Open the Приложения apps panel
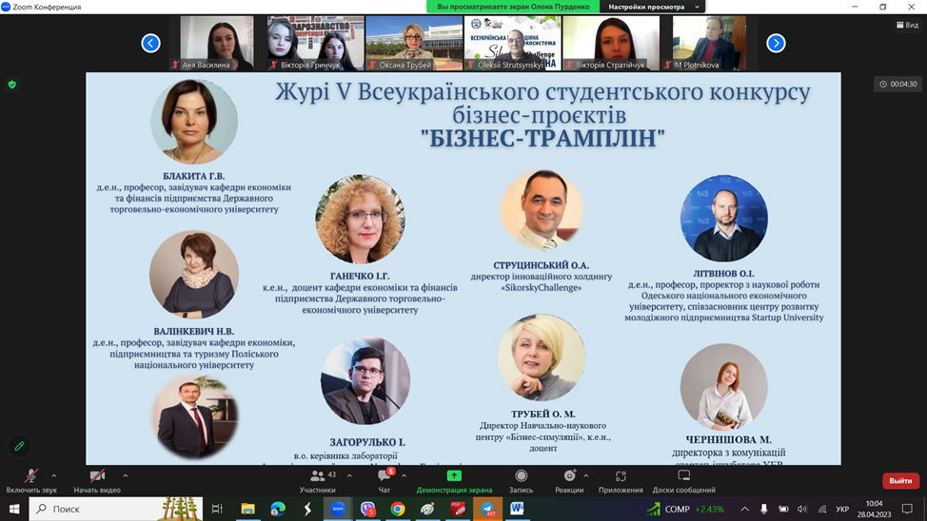 621,477
